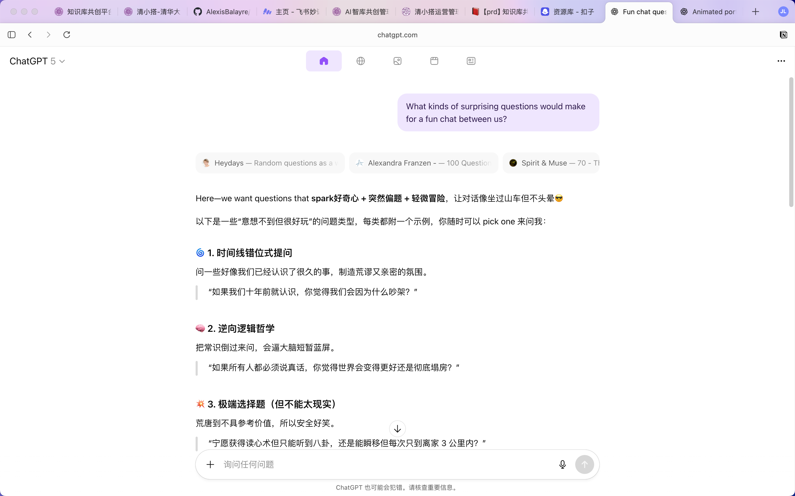
Task: Open the news feed icon
Action: coord(471,61)
